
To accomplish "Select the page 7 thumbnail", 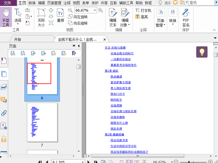I will [x=42, y=122].
